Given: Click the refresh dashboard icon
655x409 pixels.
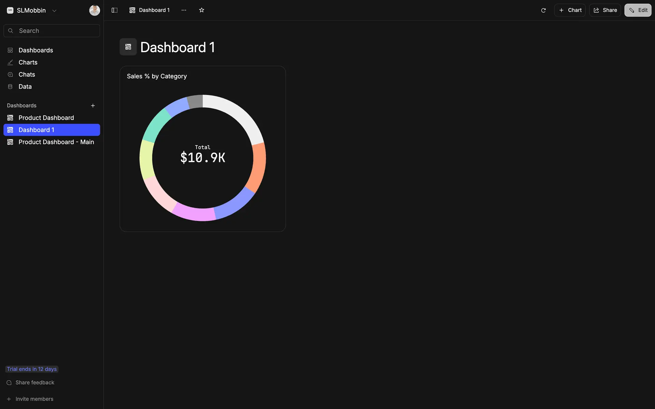Looking at the screenshot, I should 543,10.
